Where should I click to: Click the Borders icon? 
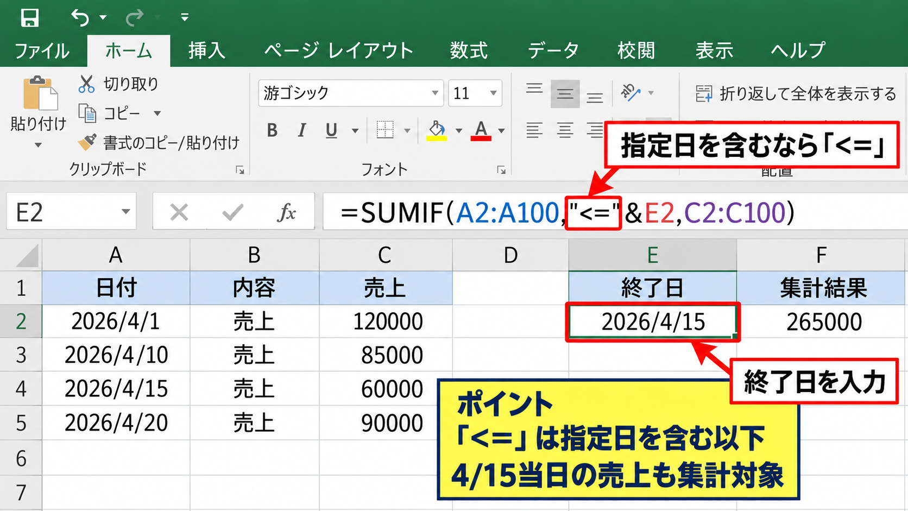point(385,130)
